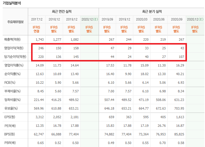Click 'IFRS 별도' under 2018.12
The width and height of the screenshot is (205, 147).
[x=54, y=29]
